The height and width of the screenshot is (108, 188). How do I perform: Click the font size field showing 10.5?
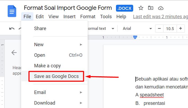[170, 29]
